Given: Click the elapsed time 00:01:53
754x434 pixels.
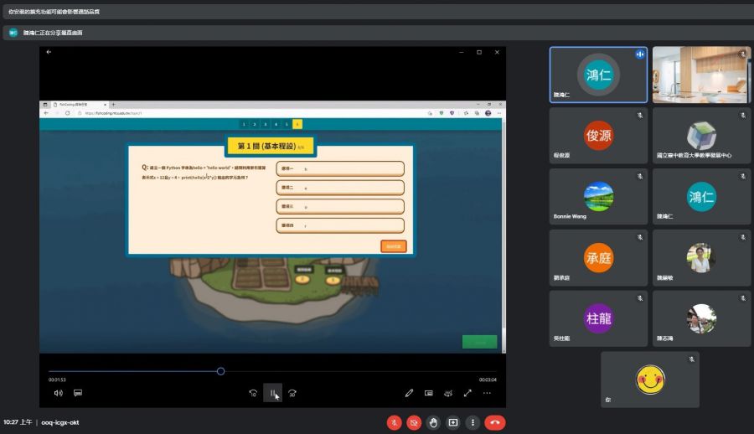Looking at the screenshot, I should [57, 380].
